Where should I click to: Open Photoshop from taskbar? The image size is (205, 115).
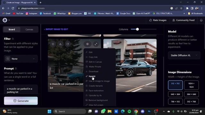point(149,111)
